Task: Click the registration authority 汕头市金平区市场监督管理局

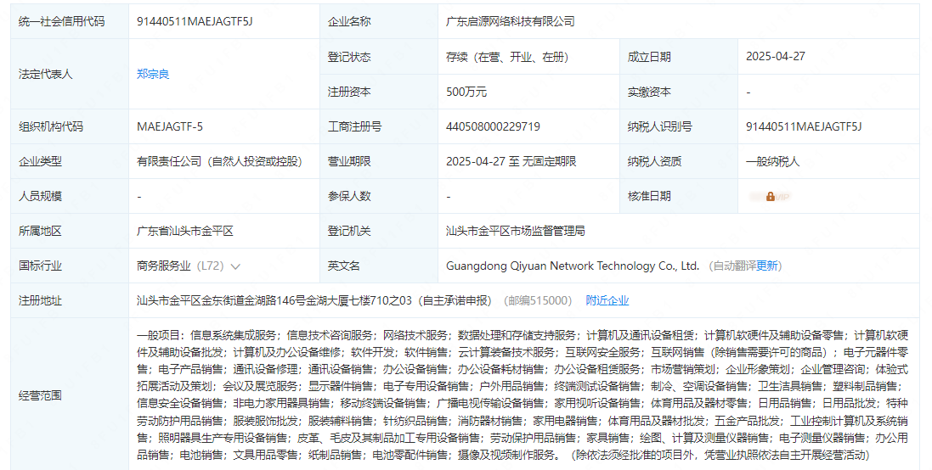Action: click(516, 231)
